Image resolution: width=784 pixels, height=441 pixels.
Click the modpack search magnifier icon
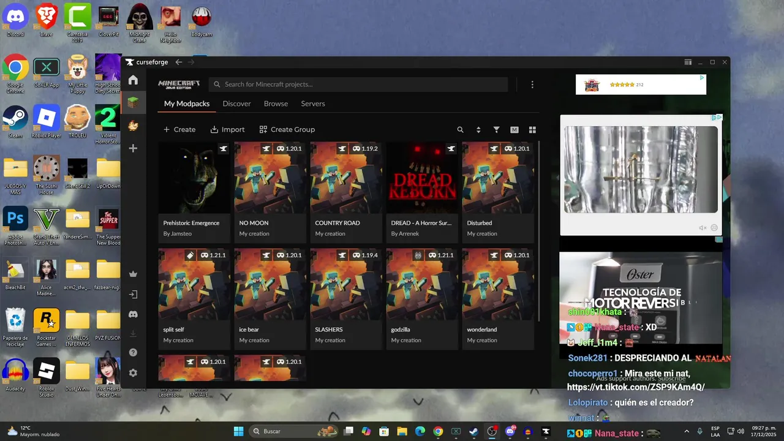[x=461, y=130]
